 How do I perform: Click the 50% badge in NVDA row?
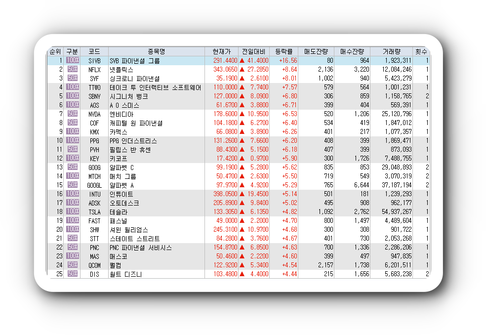tap(73, 114)
